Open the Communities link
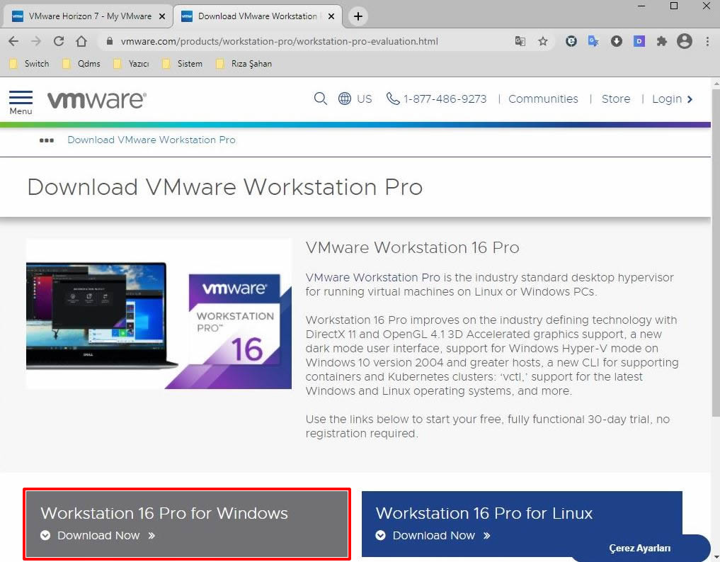Image resolution: width=720 pixels, height=562 pixels. pos(543,99)
